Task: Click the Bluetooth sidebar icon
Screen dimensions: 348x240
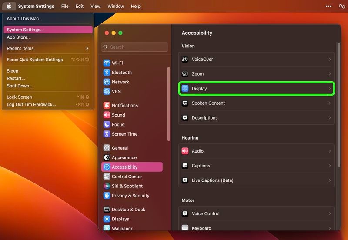Action: [107, 73]
